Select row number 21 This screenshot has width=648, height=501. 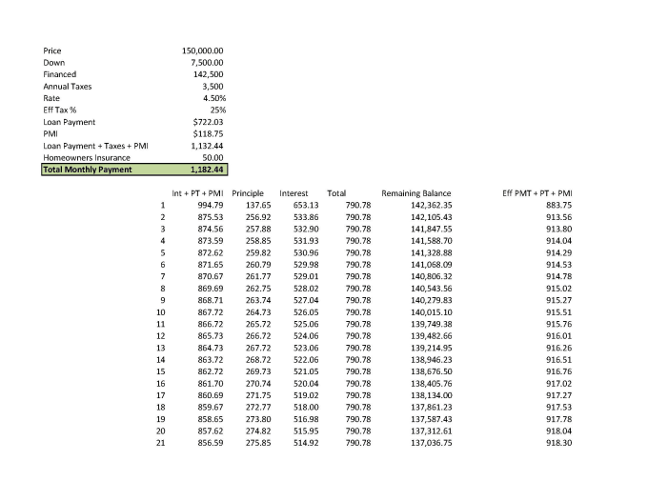point(161,443)
